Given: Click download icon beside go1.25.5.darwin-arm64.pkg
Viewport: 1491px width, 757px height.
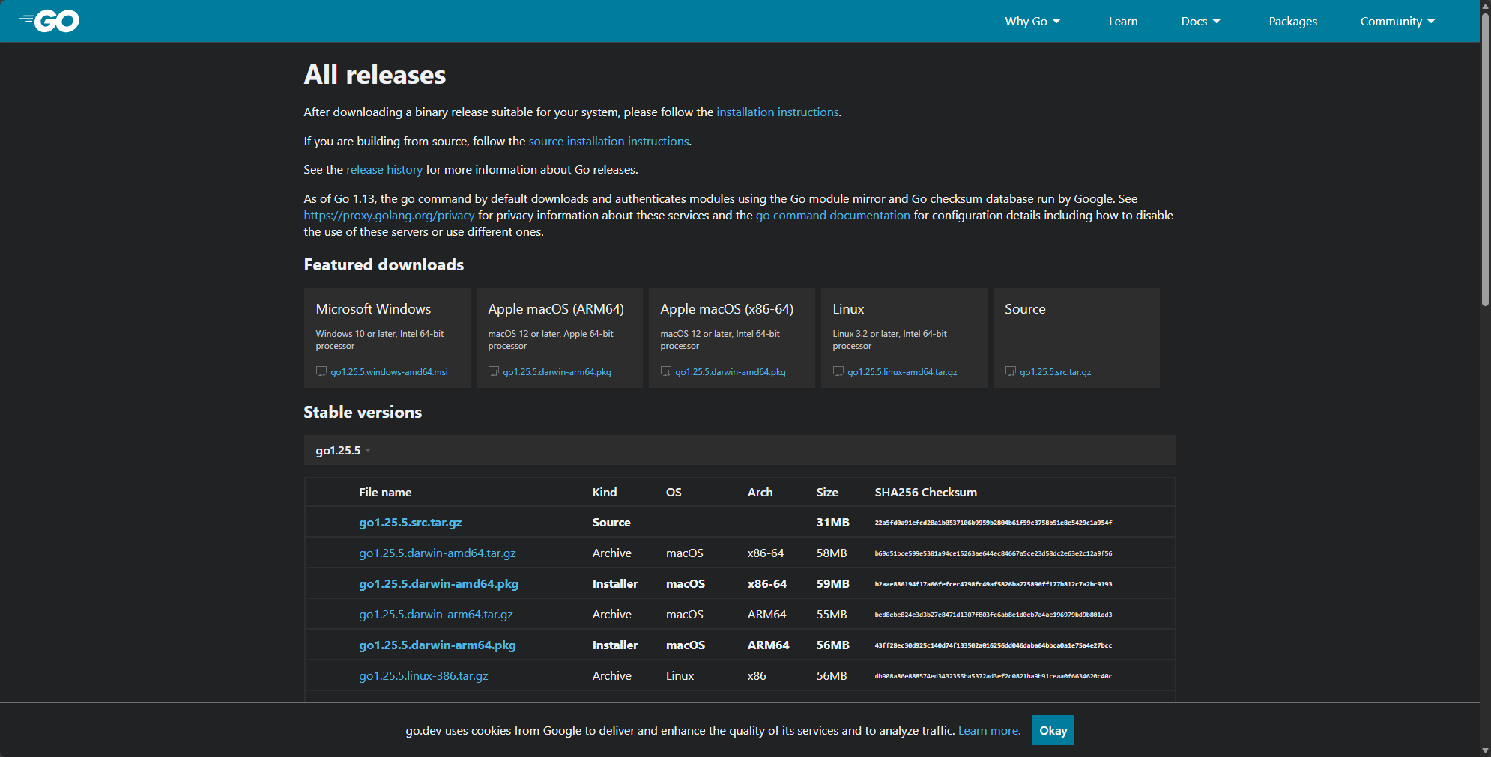Looking at the screenshot, I should click(494, 371).
